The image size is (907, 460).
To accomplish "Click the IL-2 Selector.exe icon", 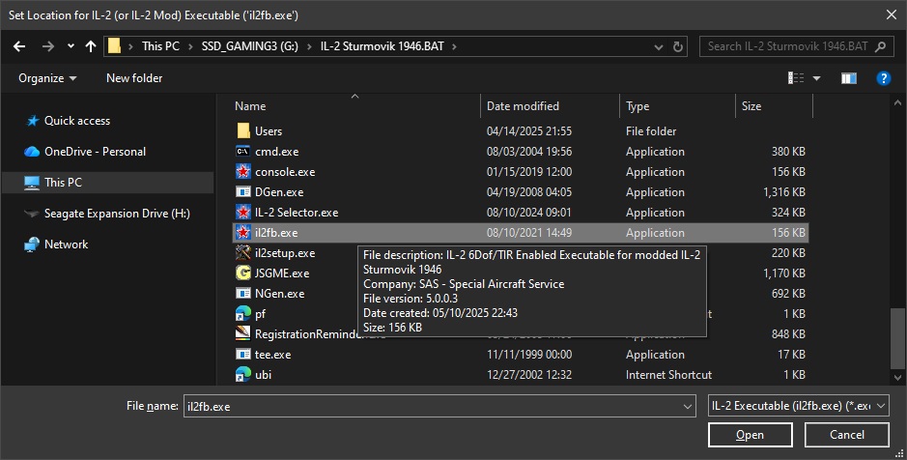I will 243,213.
